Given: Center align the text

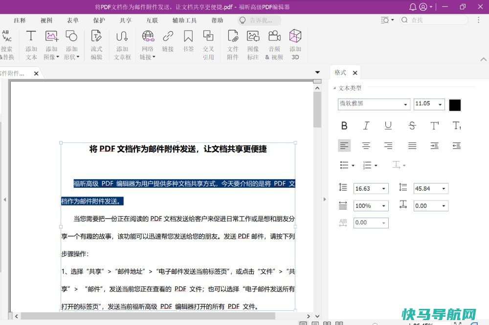Looking at the screenshot, I should click(366, 145).
